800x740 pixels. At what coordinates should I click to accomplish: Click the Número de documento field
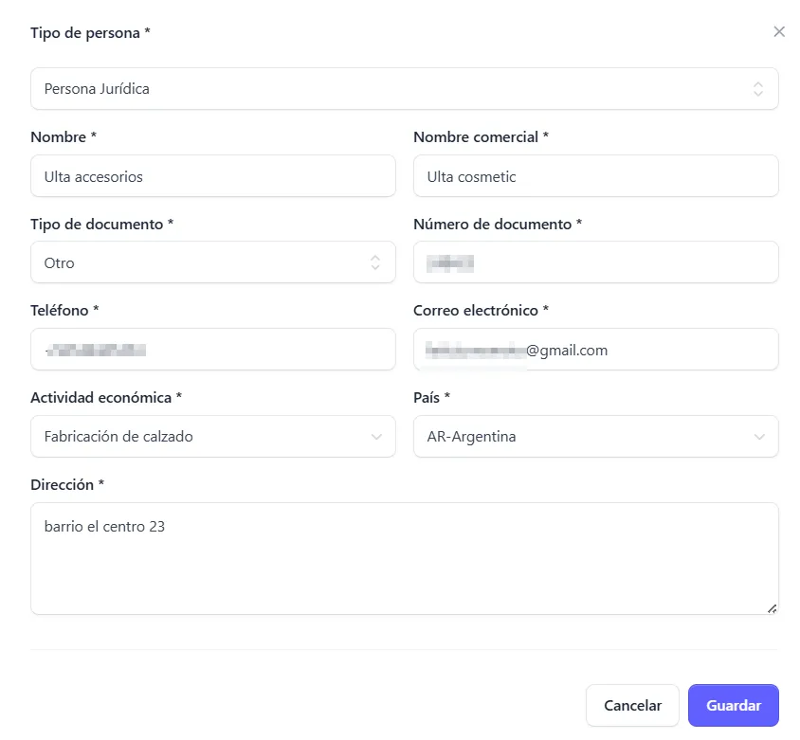(x=595, y=262)
